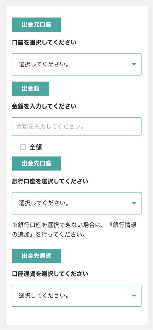The image size is (153, 330).
Task: Click the 銀行口座を選択してください heading
Action: [x=50, y=181]
